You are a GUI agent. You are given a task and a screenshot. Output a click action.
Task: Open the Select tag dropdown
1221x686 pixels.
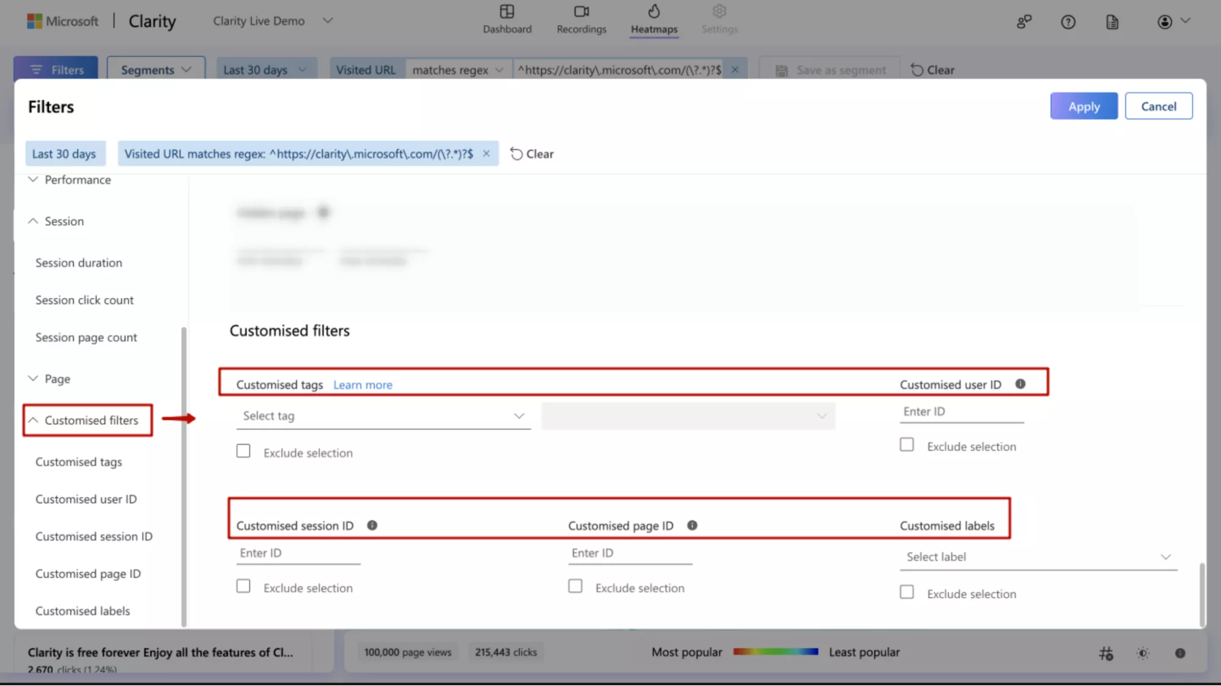pos(383,416)
